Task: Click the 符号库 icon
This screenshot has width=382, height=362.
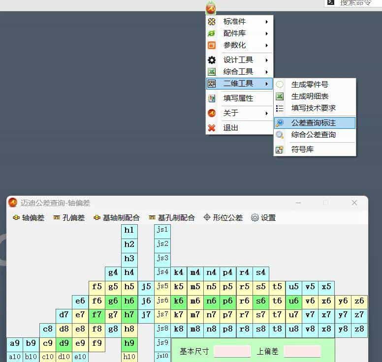Action: (x=280, y=150)
